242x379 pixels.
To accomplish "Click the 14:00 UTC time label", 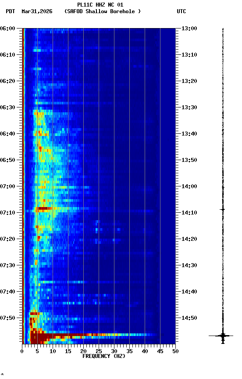I will tap(189, 186).
